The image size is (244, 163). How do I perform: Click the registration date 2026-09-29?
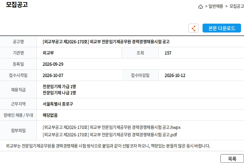pyautogui.click(x=53, y=64)
